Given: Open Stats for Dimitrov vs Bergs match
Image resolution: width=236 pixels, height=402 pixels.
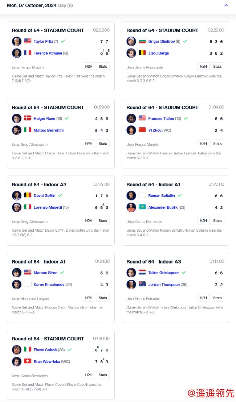Looking at the screenshot, I should pos(217,66).
